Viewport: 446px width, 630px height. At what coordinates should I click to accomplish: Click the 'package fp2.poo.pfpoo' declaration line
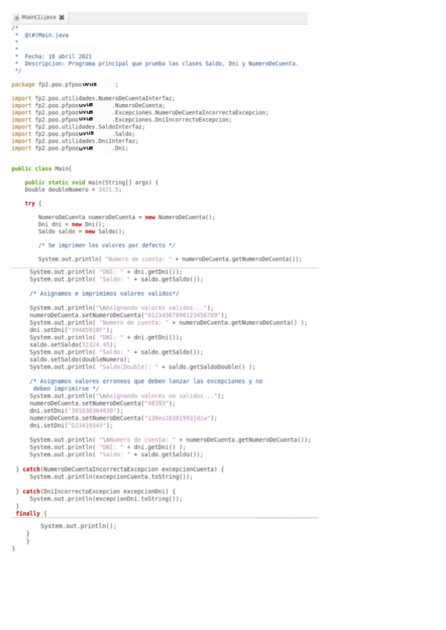click(x=65, y=85)
